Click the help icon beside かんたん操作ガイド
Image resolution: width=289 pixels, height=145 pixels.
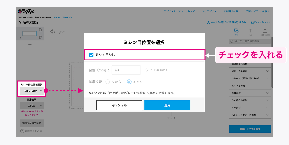209,22
